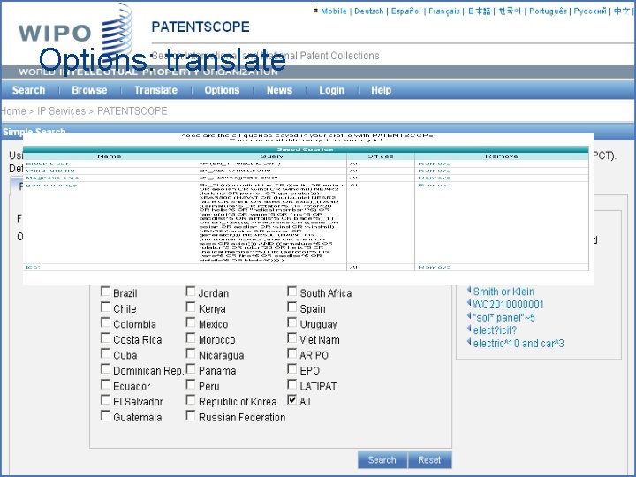Use the 'Smith or Klein' example query
The image size is (636, 477).
[x=503, y=291]
